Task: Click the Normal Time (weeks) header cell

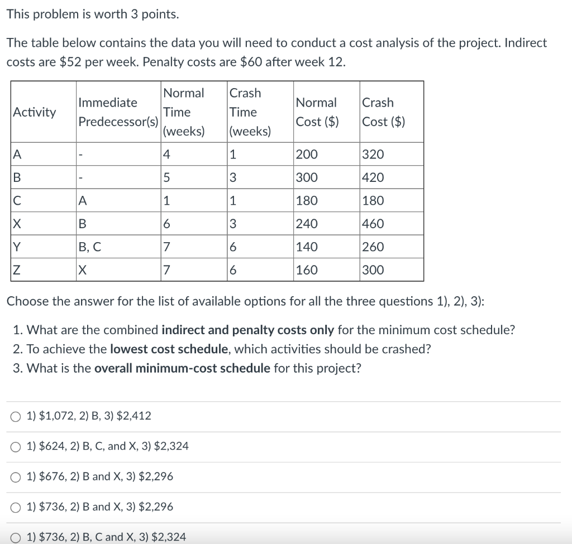Action: [x=184, y=112]
